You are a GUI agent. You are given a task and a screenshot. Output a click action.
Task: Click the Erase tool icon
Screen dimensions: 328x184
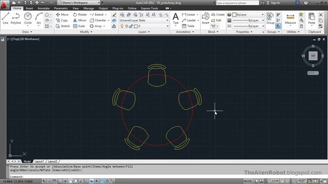click(114, 15)
